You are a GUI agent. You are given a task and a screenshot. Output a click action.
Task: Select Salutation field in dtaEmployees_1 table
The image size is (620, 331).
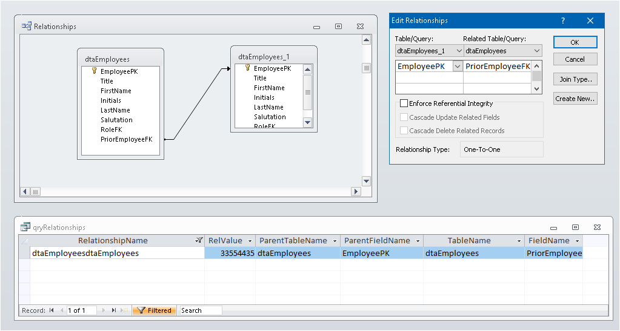coord(270,117)
